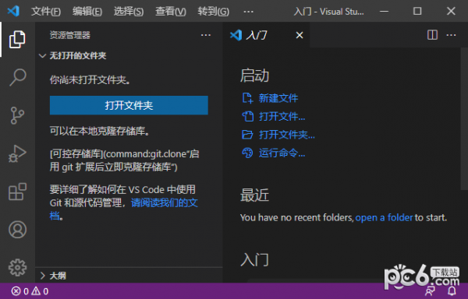Click the VS Code logo in title bar
The height and width of the screenshot is (299, 468).
pyautogui.click(x=13, y=11)
